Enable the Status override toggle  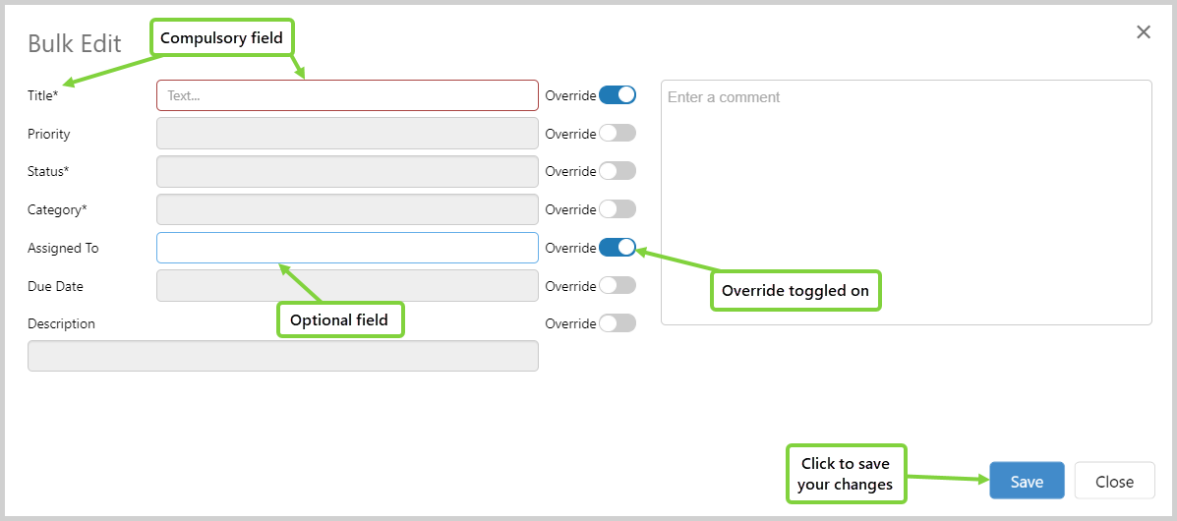[x=618, y=171]
